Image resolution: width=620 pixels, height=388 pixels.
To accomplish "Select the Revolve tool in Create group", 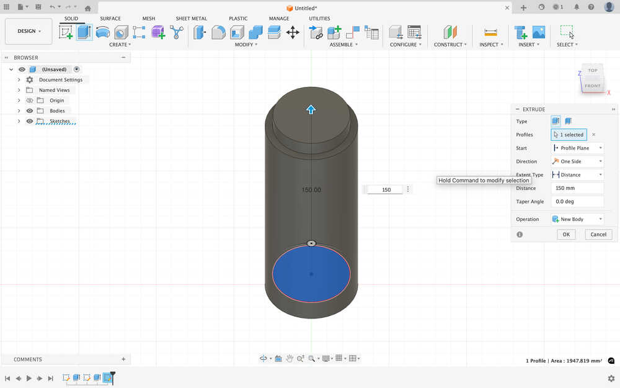I will pos(103,32).
